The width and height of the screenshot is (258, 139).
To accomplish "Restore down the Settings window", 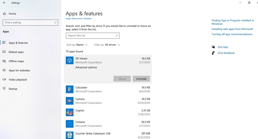I will coord(249,3).
